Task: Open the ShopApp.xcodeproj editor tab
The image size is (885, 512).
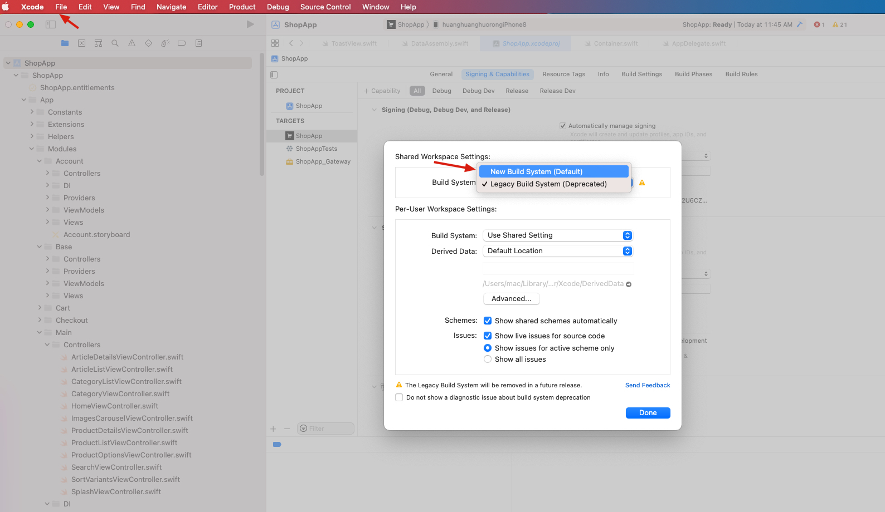Action: click(x=527, y=43)
